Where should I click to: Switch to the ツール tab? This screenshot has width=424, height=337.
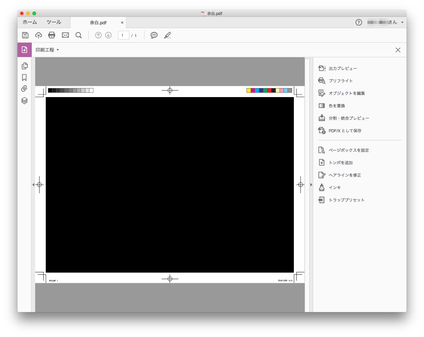(x=54, y=22)
